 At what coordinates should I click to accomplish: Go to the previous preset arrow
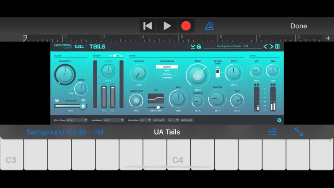(266, 46)
